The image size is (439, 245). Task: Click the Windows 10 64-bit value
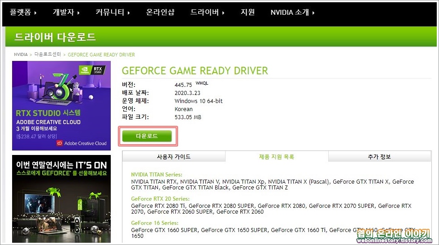[x=199, y=101]
